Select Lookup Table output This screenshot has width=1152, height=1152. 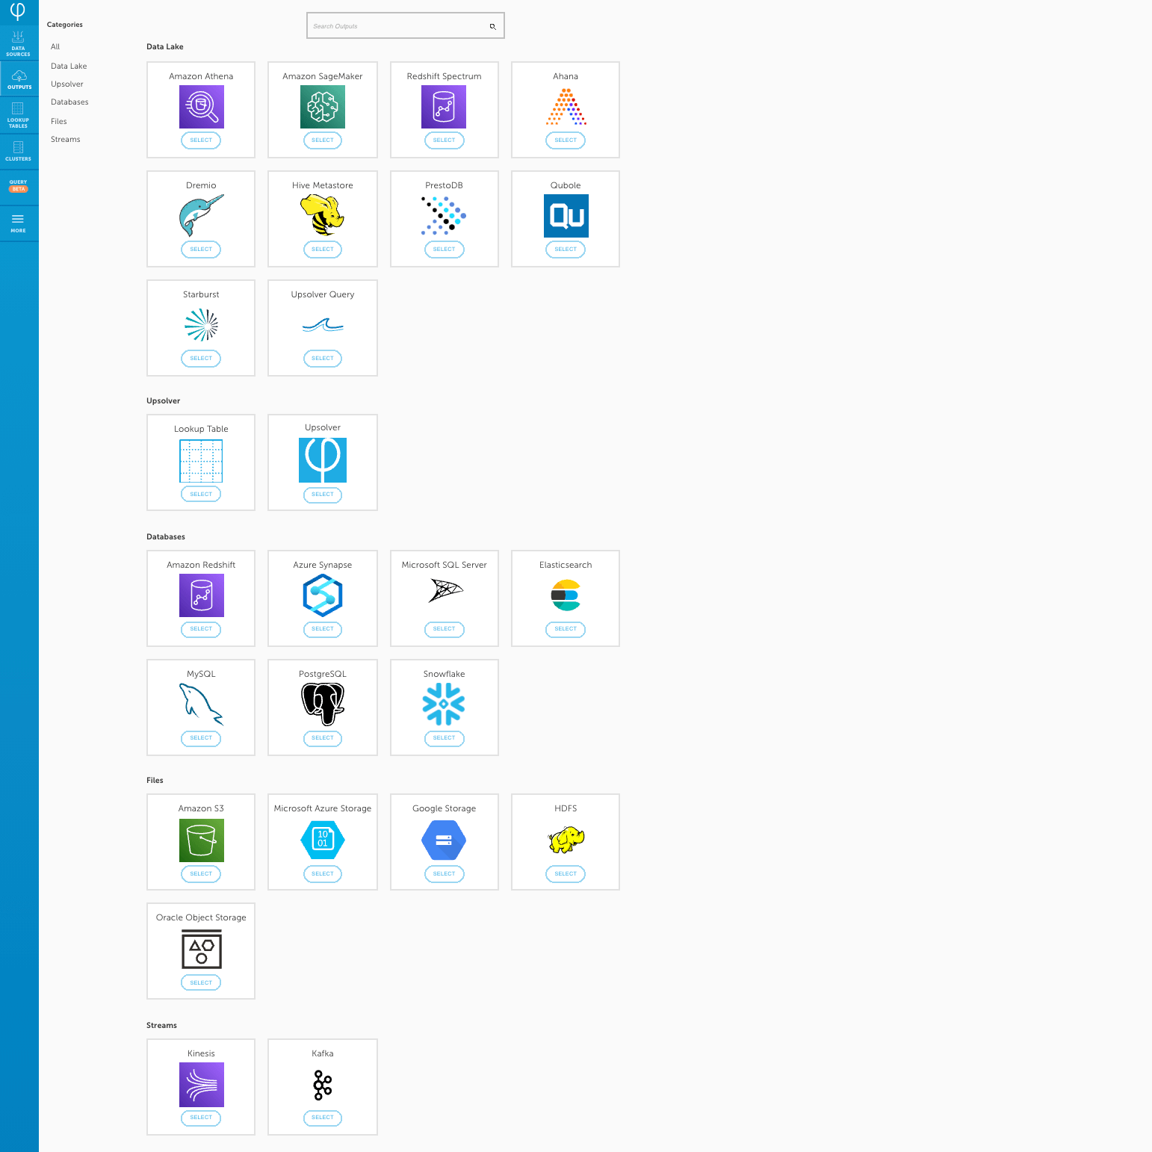point(201,495)
